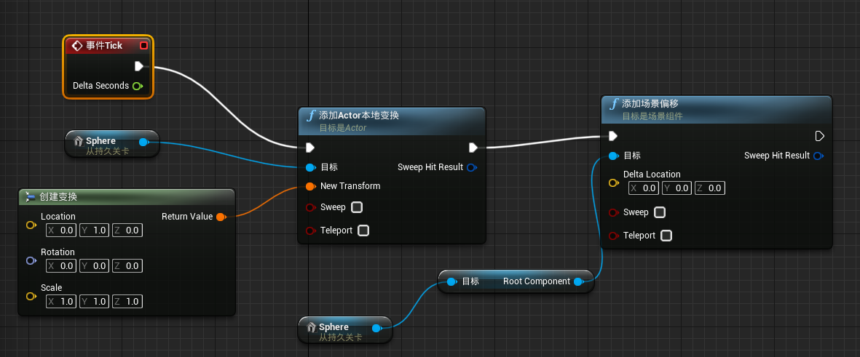
Task: Click the 事件Tick node event icon
Action: (x=77, y=46)
